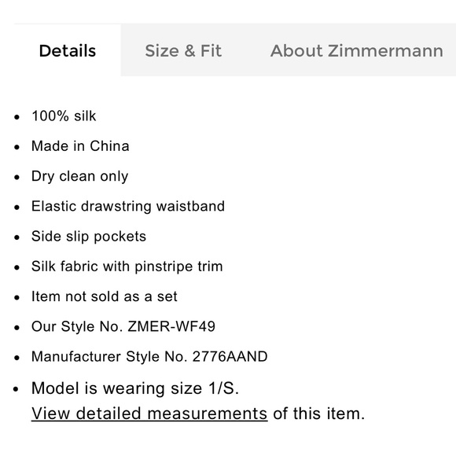The image size is (456, 456).
Task: Switch to the Size & Fit tab
Action: coord(183,50)
